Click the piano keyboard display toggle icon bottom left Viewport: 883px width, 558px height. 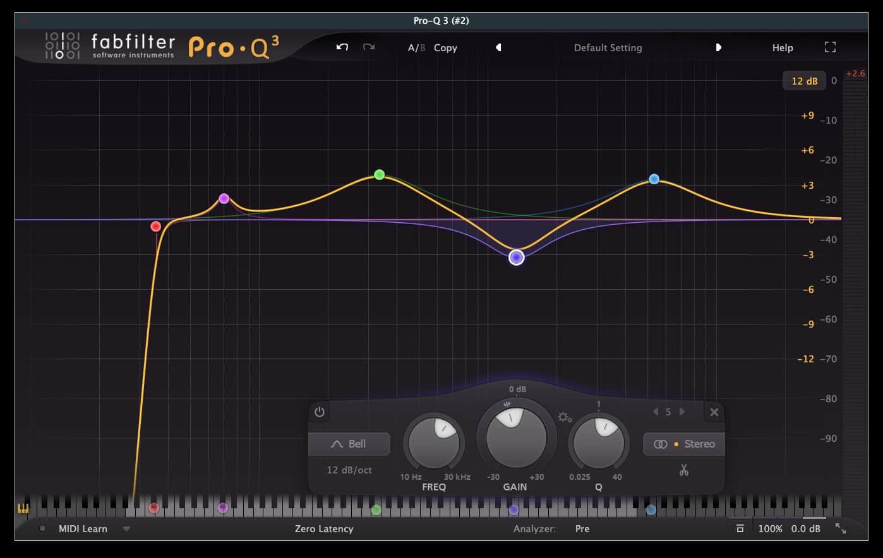pos(22,509)
